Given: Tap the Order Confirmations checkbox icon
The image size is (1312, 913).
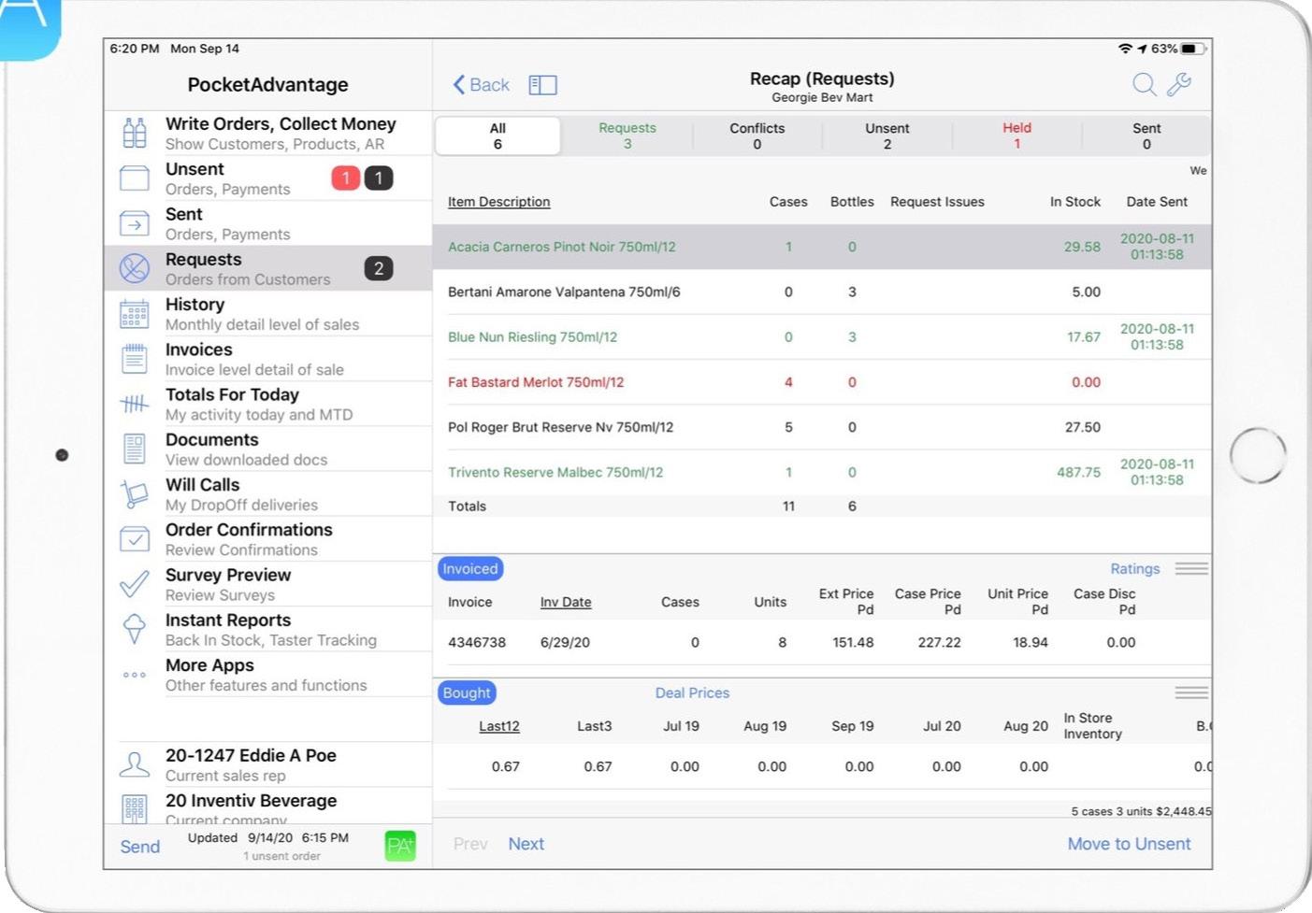Looking at the screenshot, I should pos(135,539).
